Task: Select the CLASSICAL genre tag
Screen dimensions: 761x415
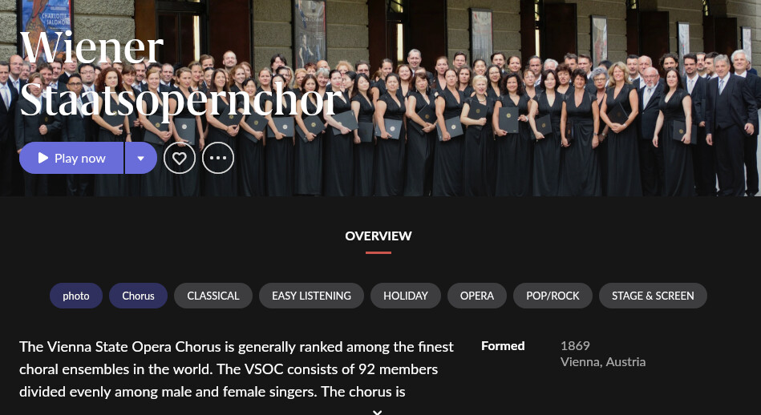Action: click(213, 296)
